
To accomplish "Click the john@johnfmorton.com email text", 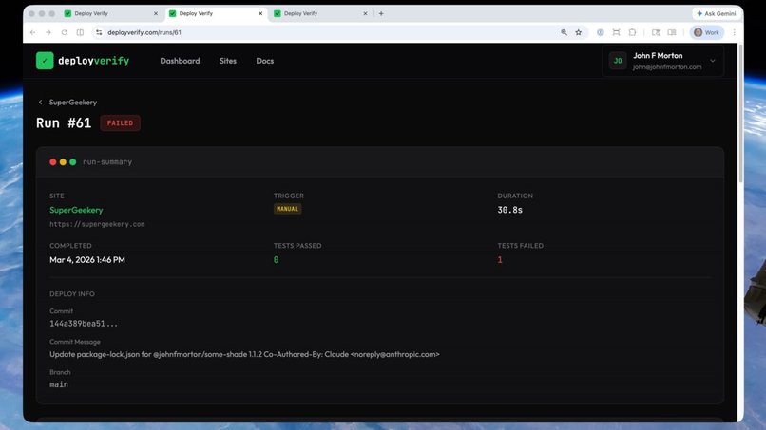I will (667, 67).
